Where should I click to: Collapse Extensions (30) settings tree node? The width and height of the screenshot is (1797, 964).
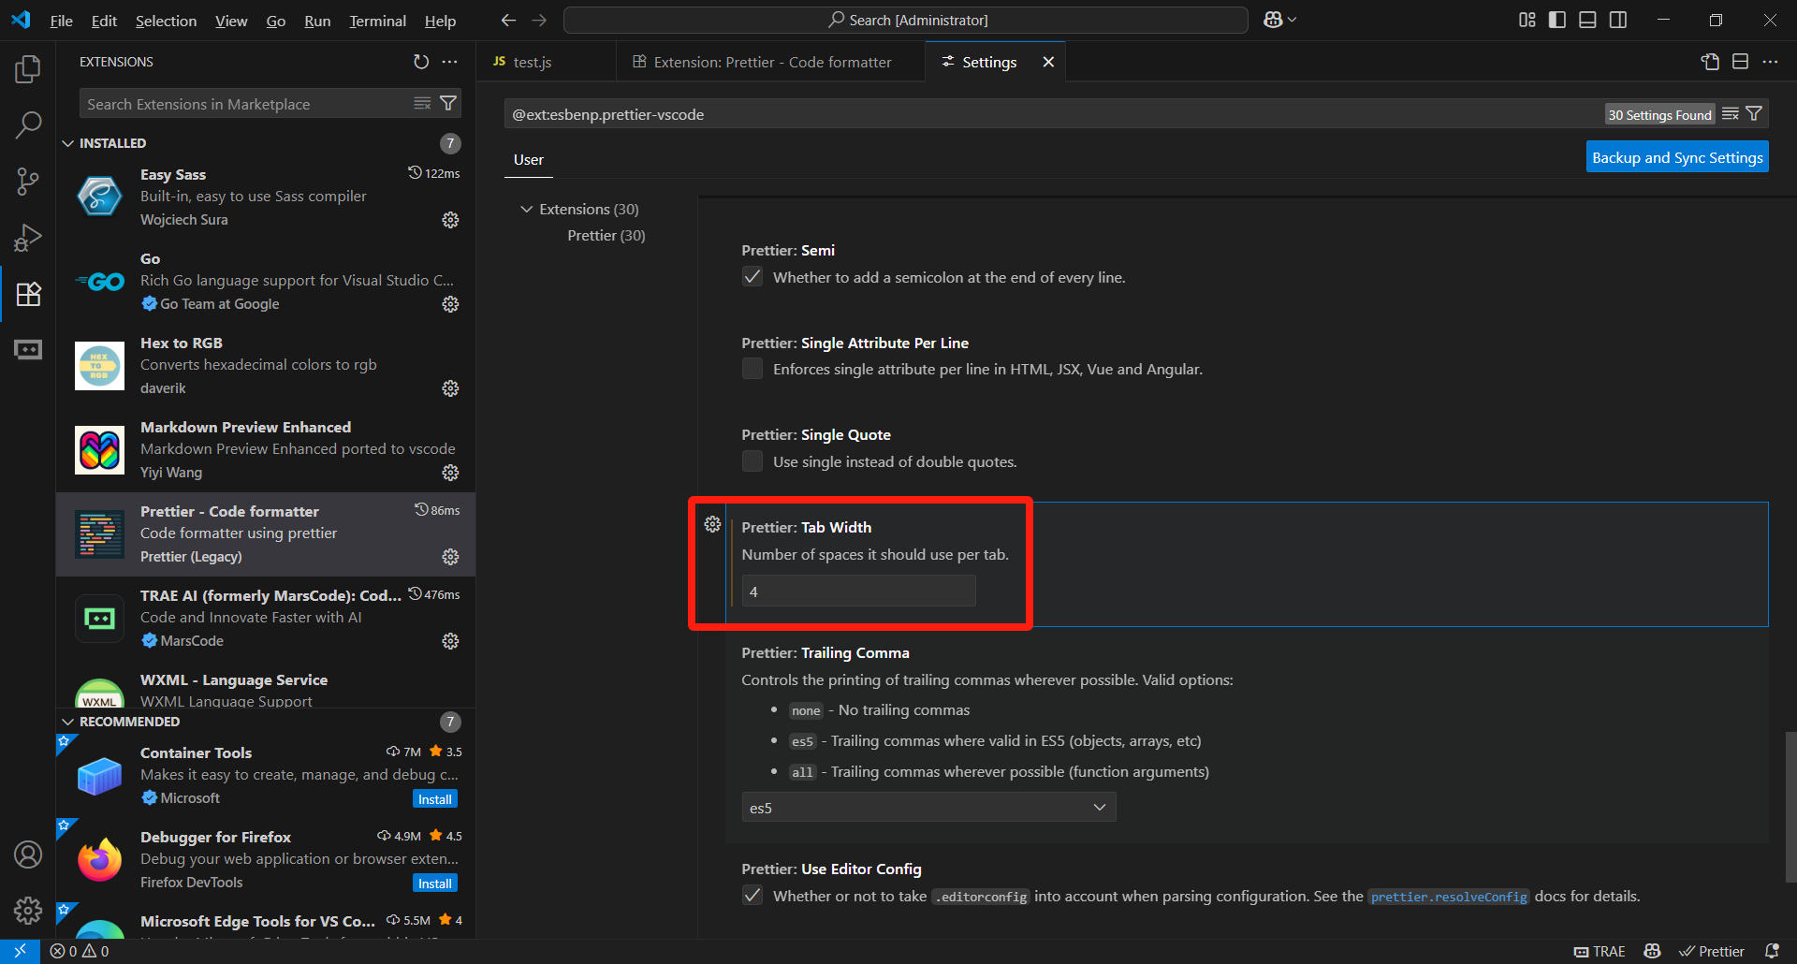tap(527, 209)
